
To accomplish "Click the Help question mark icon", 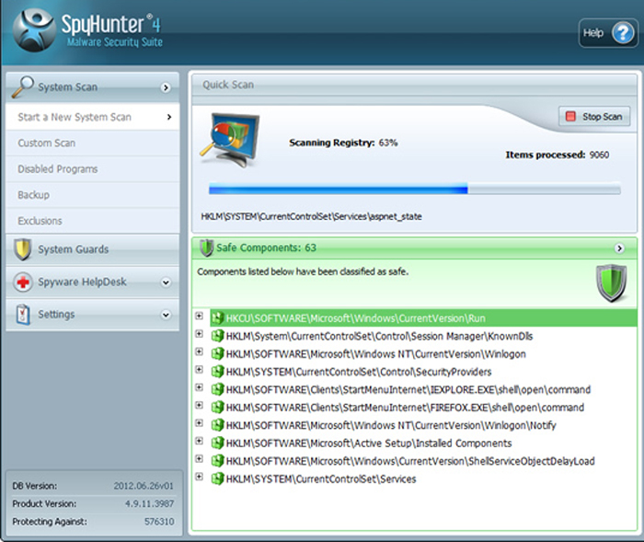I will click(623, 33).
